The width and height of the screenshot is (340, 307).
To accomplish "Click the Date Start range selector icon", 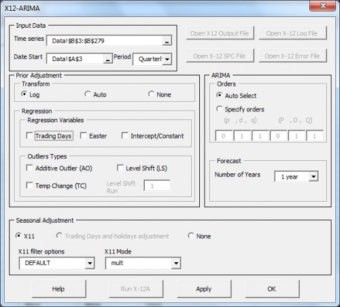I will point(108,59).
